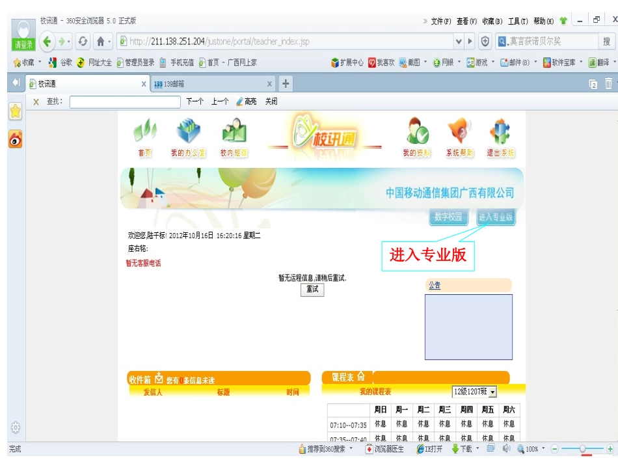This screenshot has width=618, height=464.
Task: Click the URL address bar
Action: (286, 42)
